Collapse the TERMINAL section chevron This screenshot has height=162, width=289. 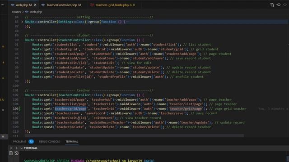point(22,148)
